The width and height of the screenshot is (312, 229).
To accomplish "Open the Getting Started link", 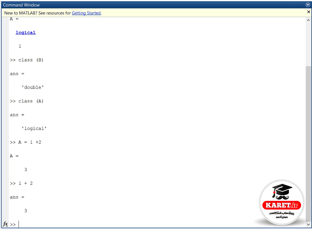I will (x=86, y=13).
